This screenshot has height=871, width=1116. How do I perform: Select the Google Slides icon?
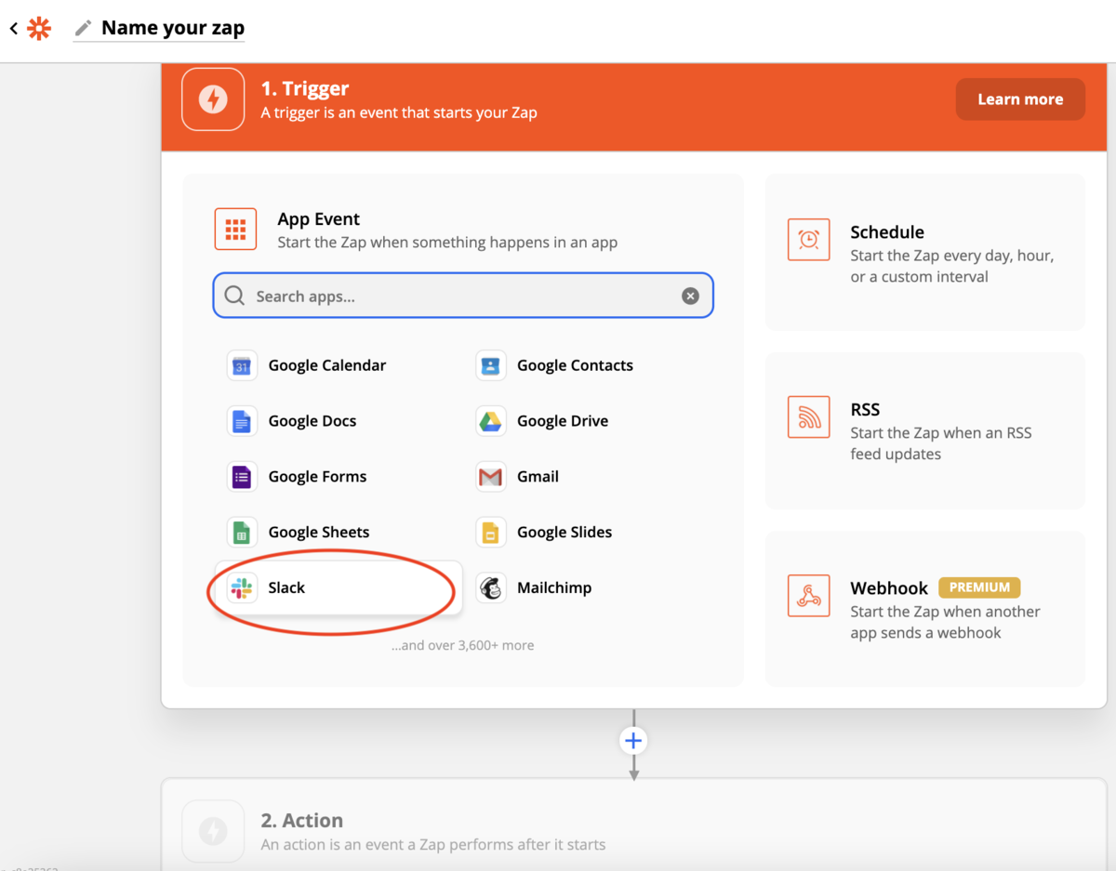(x=491, y=532)
